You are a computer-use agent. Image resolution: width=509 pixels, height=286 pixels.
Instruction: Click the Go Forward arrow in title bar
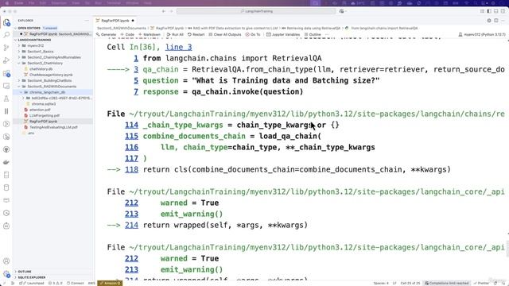pos(172,11)
